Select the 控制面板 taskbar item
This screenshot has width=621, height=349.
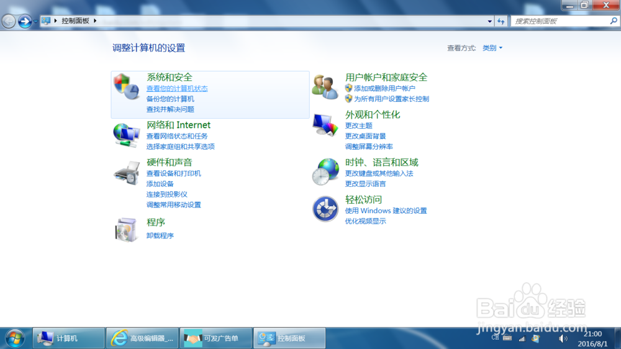[x=289, y=338]
